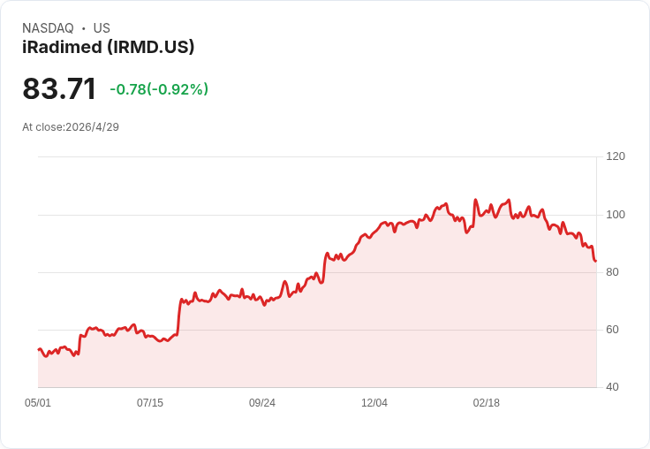The width and height of the screenshot is (650, 449).
Task: Click the US market label
Action: tap(102, 27)
